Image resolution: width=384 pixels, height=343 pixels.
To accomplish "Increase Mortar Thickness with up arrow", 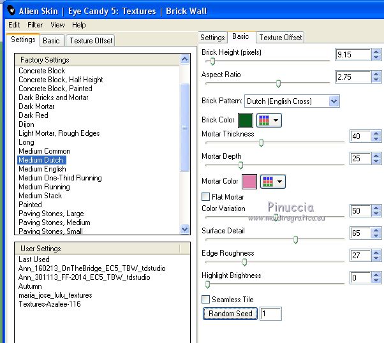I will (x=376, y=133).
